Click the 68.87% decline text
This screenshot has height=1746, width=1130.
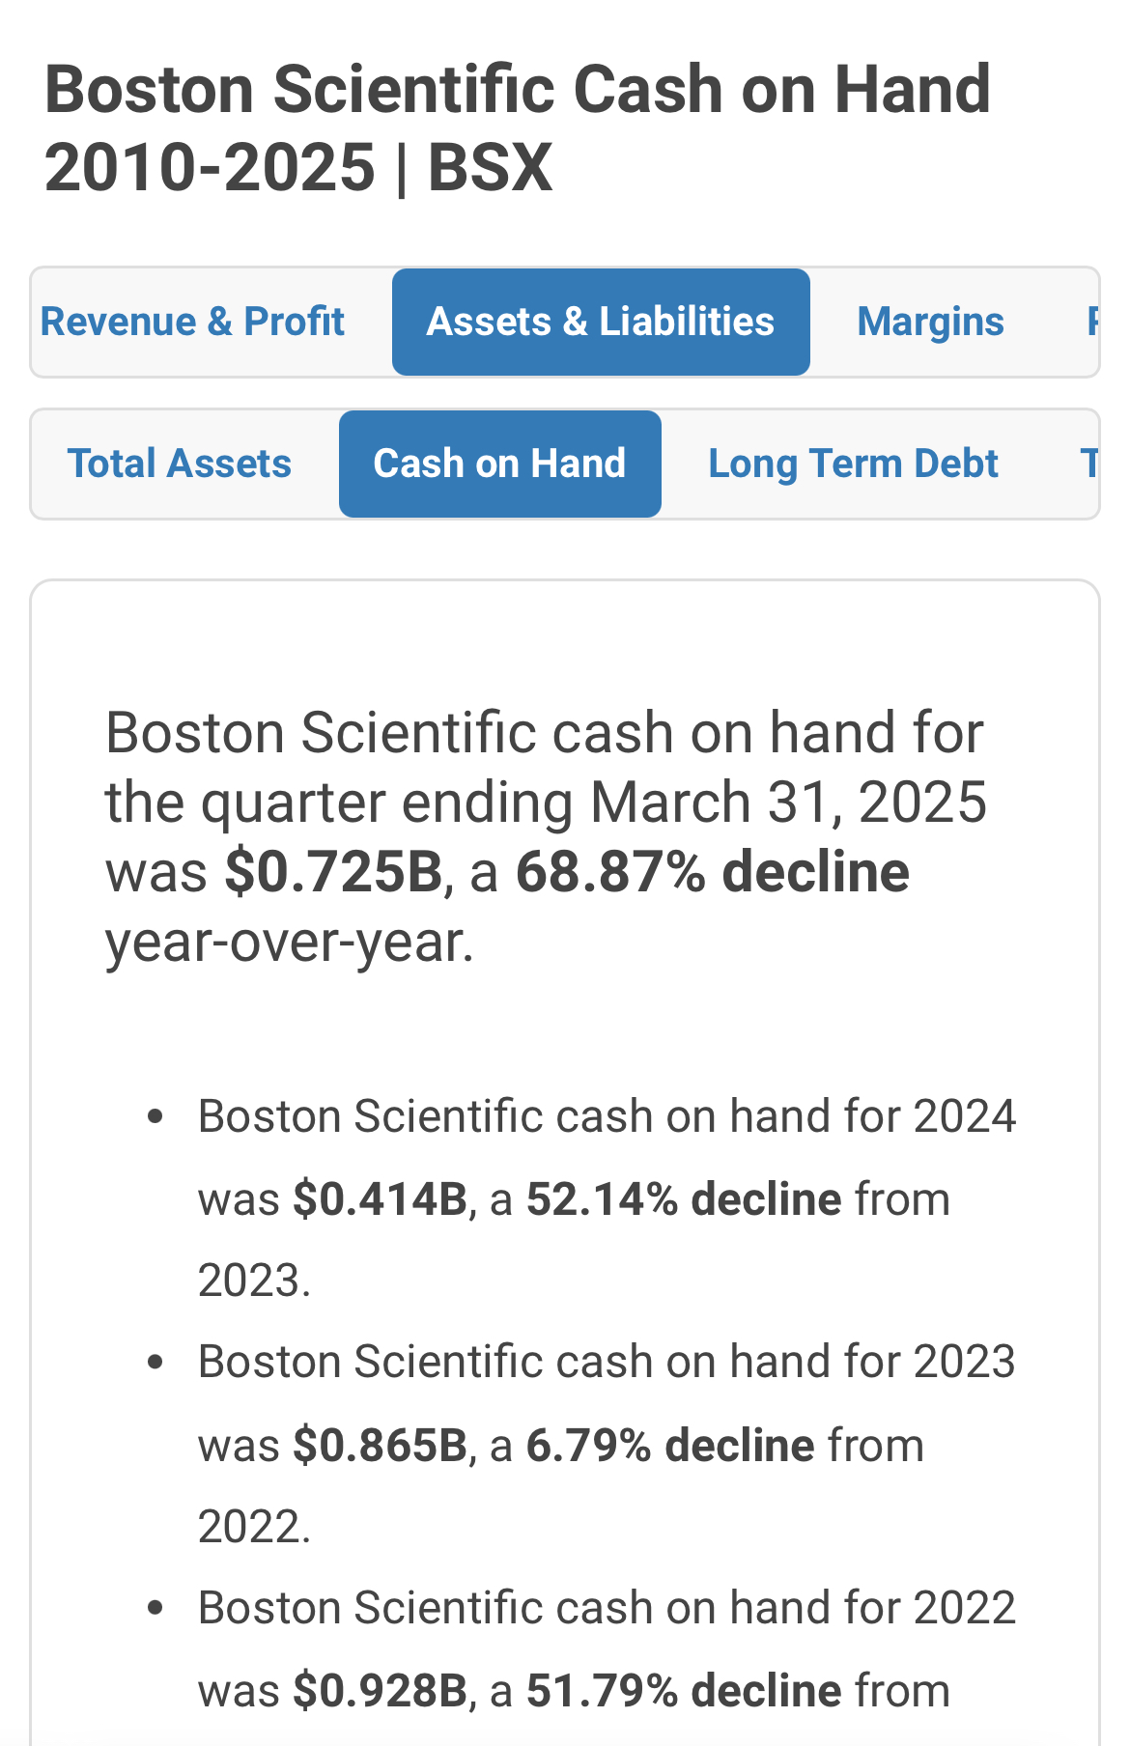coord(712,872)
